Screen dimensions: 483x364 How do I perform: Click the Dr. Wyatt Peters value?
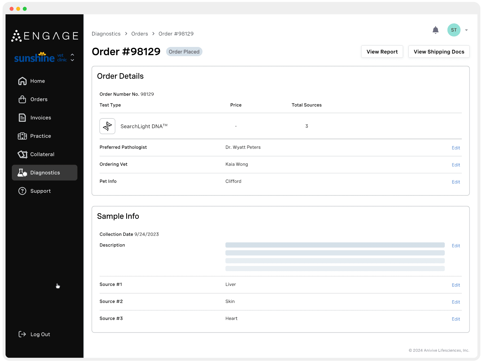tap(243, 147)
